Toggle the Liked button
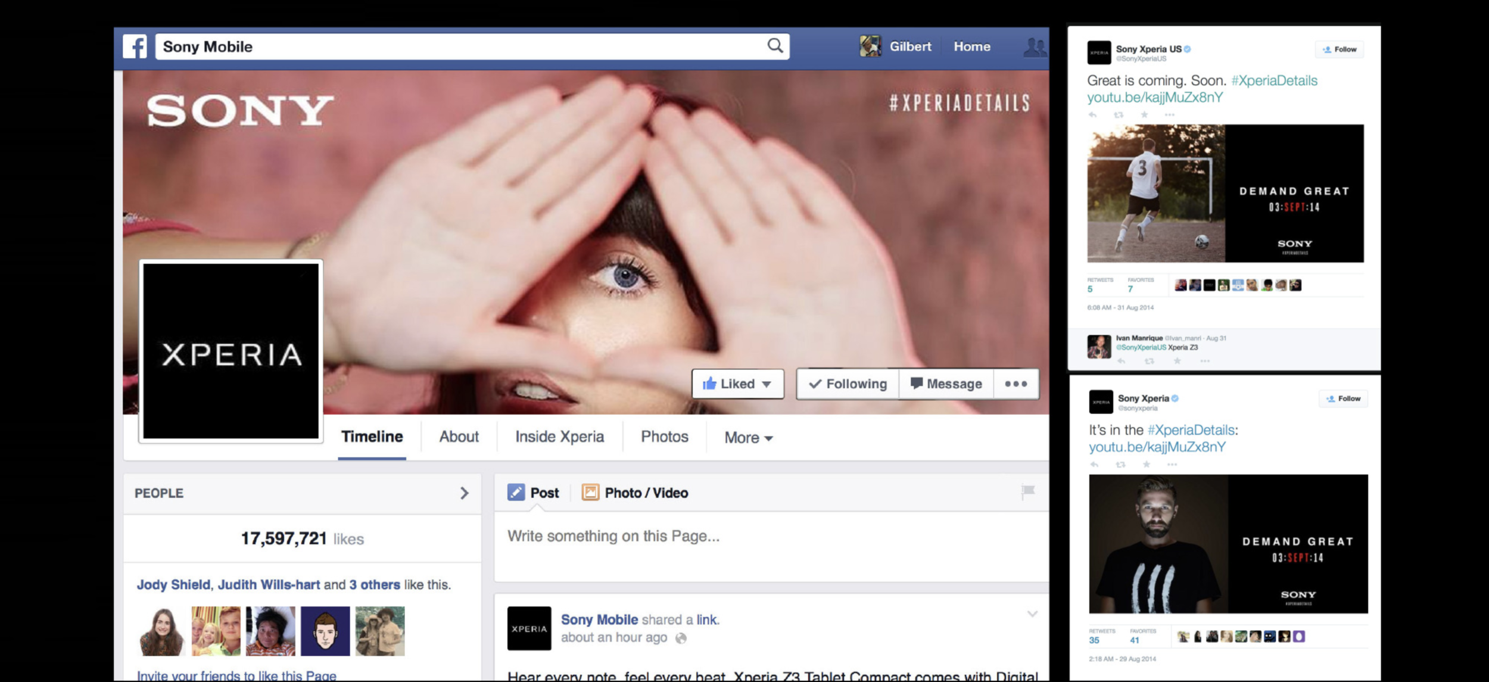 click(x=737, y=384)
